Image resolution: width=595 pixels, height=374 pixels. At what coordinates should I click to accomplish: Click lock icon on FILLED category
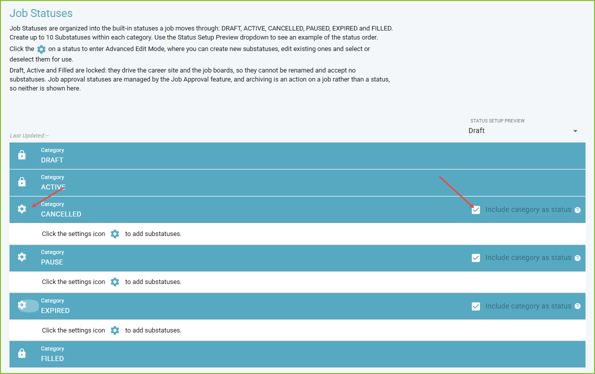pyautogui.click(x=22, y=353)
